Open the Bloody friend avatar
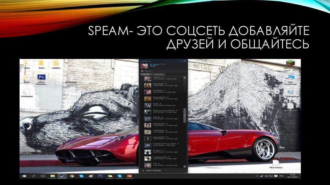The image size is (330, 185). click(x=148, y=119)
